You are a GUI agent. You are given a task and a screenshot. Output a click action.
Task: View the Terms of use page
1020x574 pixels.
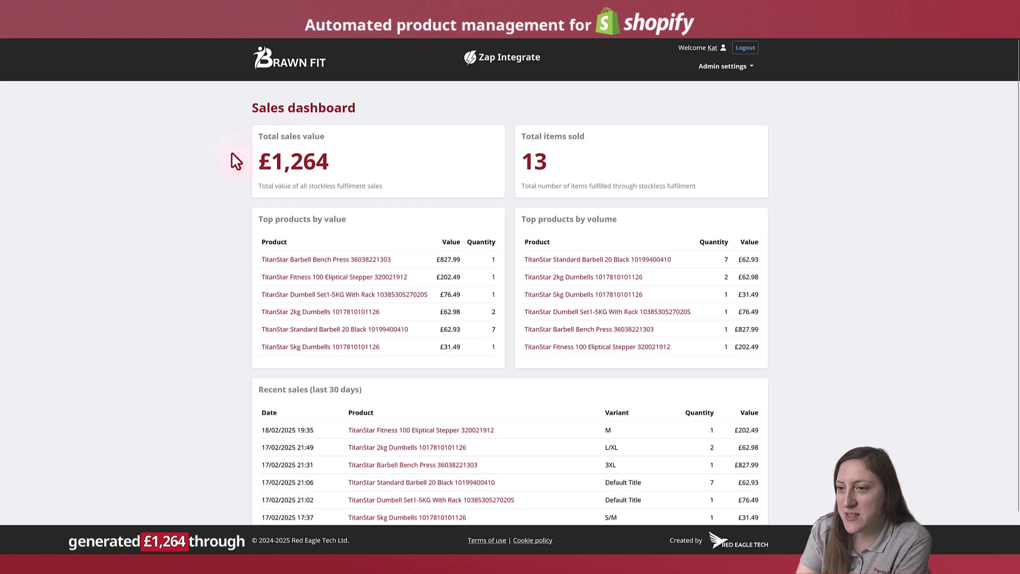click(x=486, y=540)
